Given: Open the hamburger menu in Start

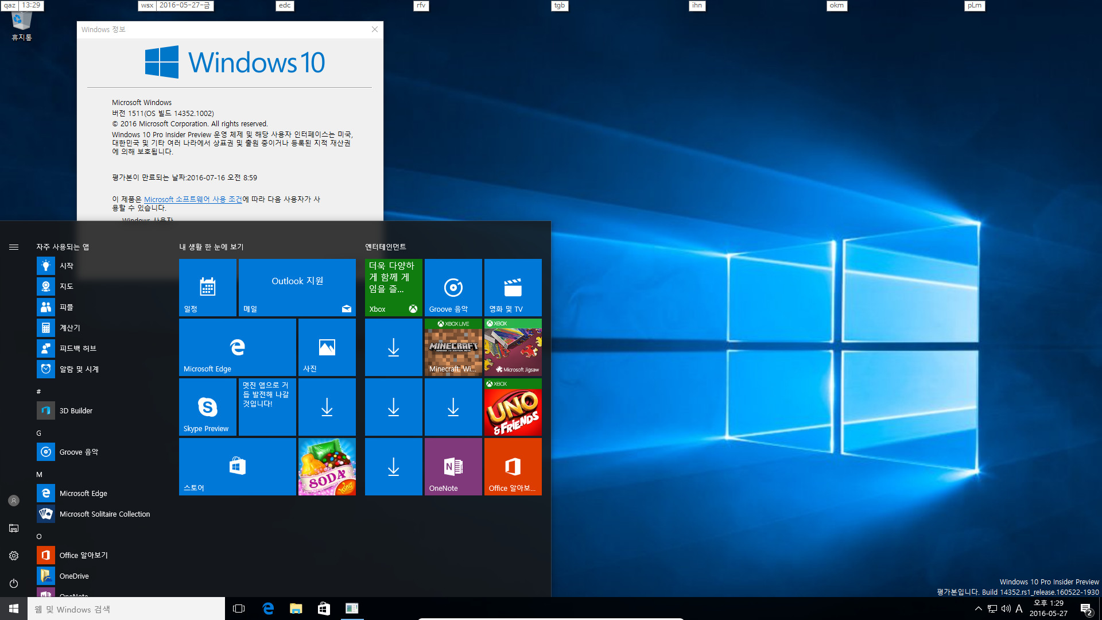Looking at the screenshot, I should pos(14,247).
